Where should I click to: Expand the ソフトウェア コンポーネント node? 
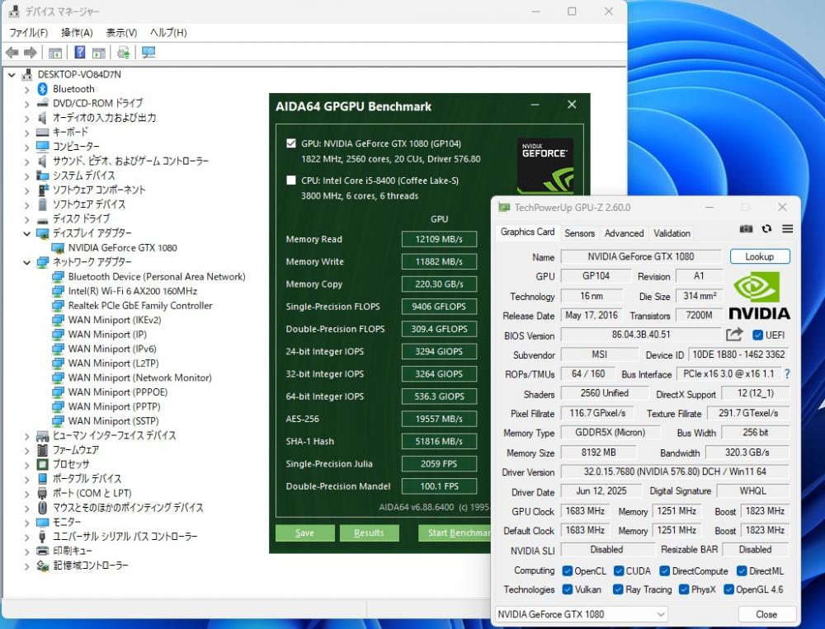pyautogui.click(x=27, y=190)
